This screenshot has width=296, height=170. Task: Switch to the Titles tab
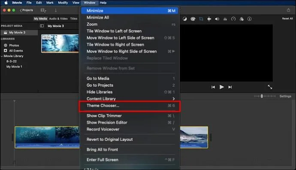74,18
